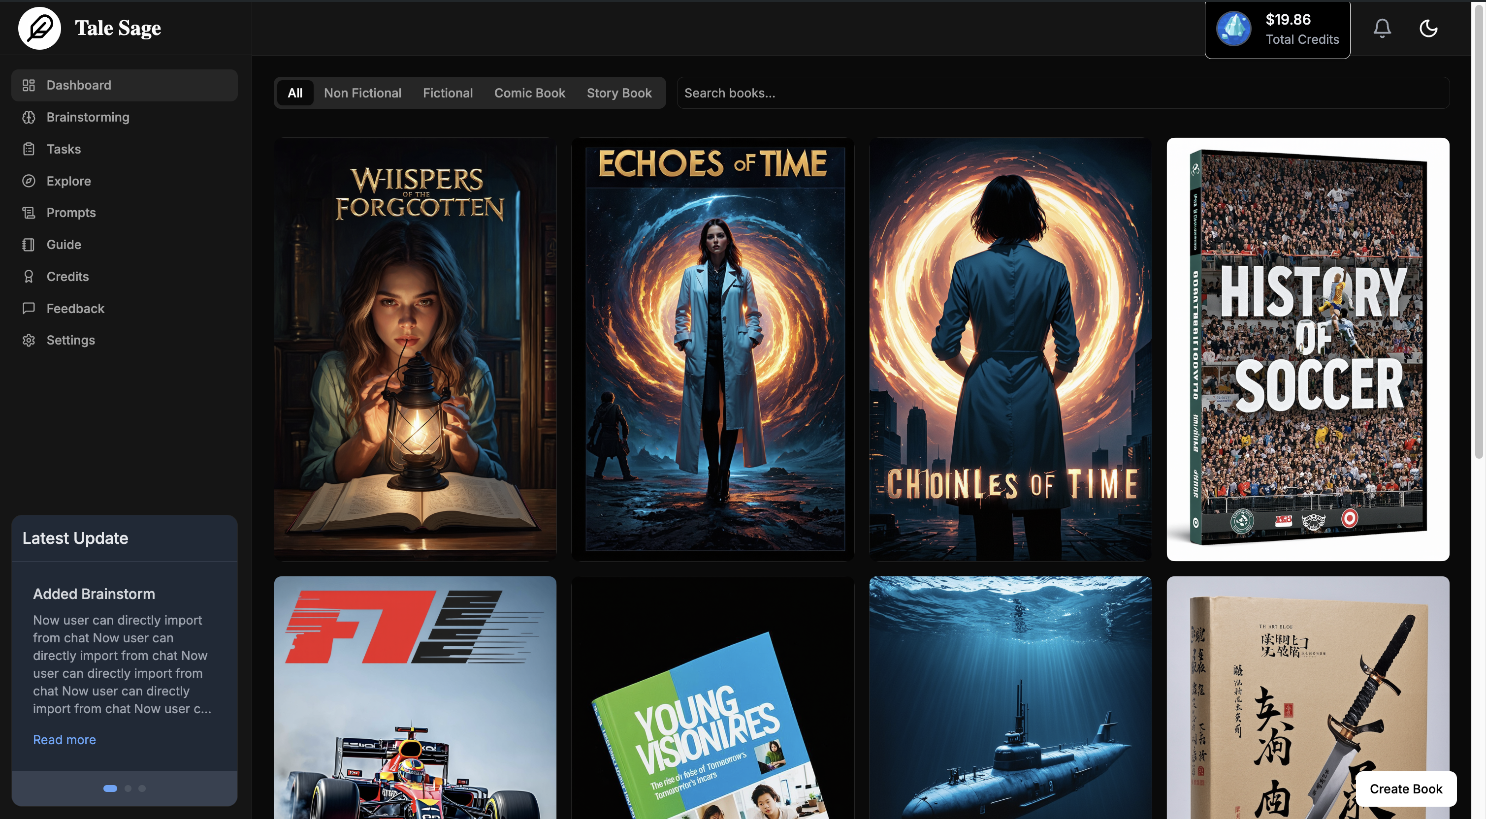1486x819 pixels.
Task: Show Story Book category
Action: (619, 93)
